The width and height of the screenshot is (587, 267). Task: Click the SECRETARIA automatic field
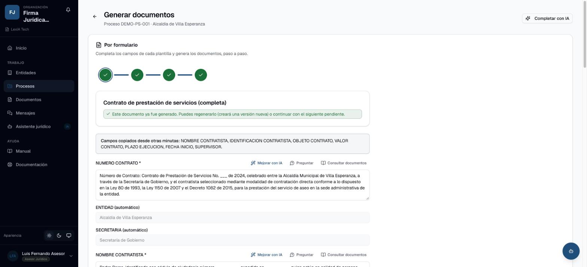[232, 240]
